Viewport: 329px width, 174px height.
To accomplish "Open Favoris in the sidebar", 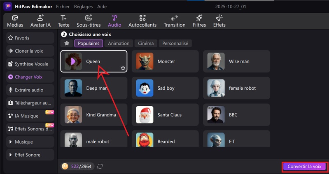I will [x=30, y=38].
